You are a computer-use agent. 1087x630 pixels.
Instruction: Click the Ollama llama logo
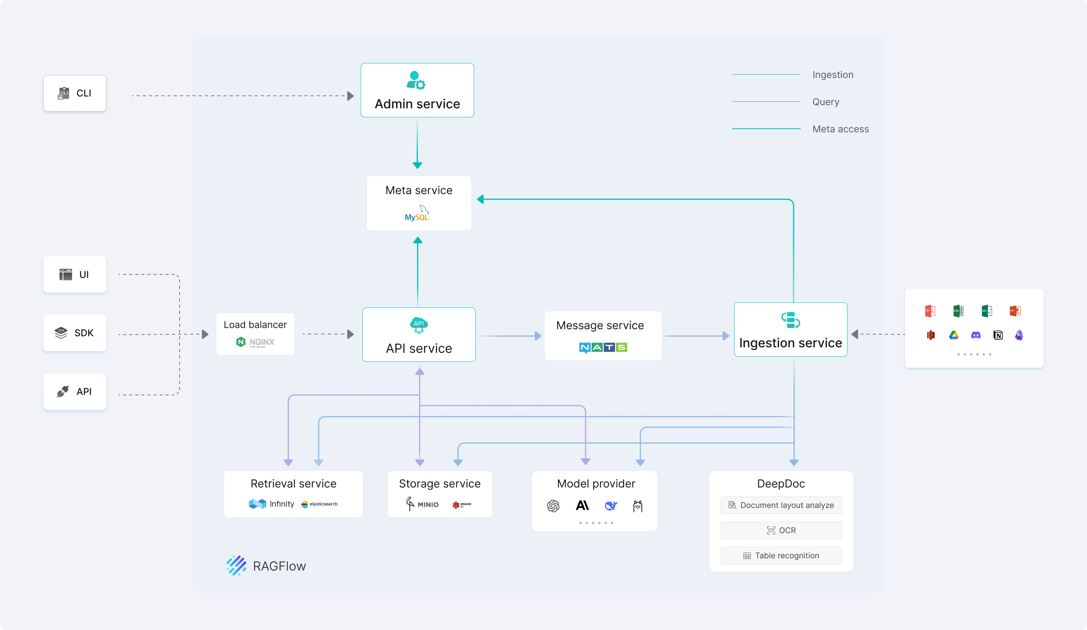638,506
